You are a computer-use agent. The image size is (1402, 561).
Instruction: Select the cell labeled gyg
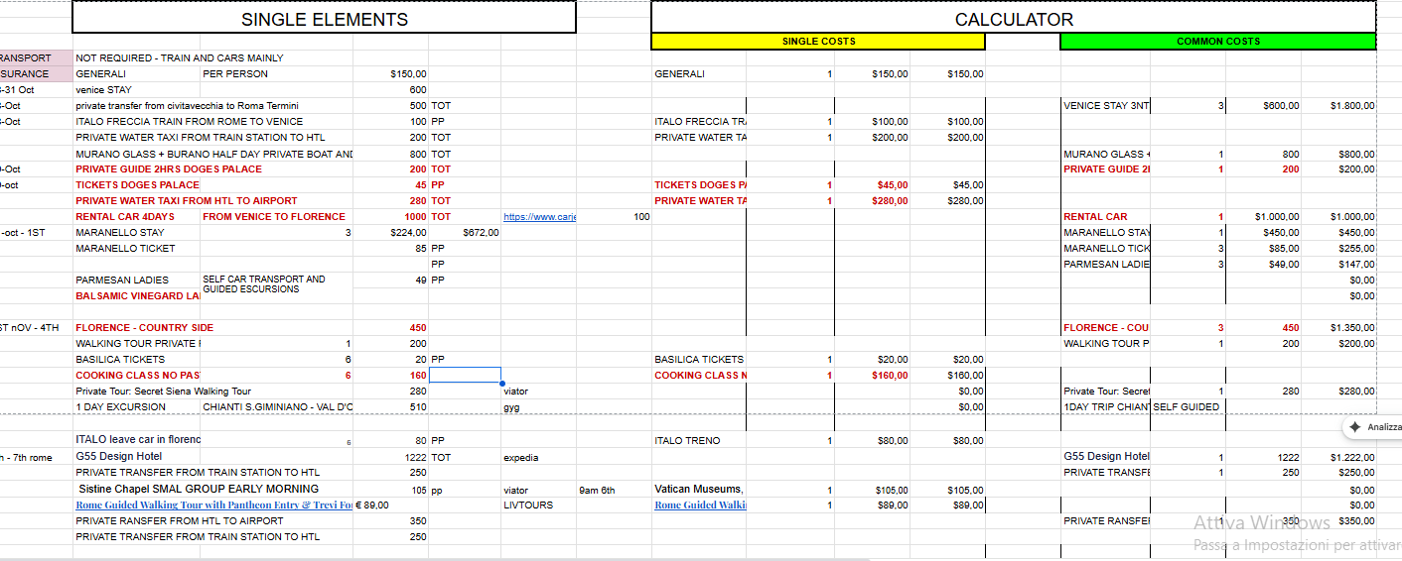pos(512,407)
